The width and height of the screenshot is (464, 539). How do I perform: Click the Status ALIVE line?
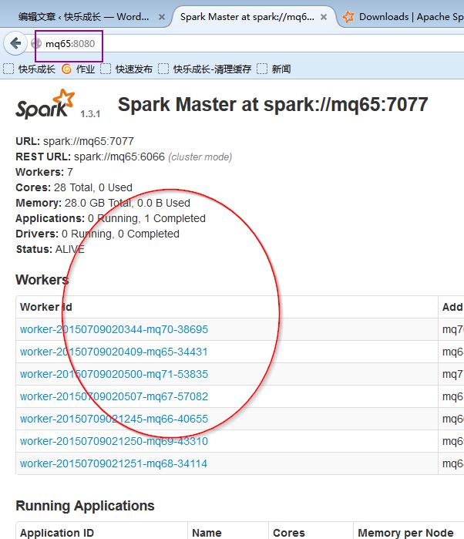[50, 249]
